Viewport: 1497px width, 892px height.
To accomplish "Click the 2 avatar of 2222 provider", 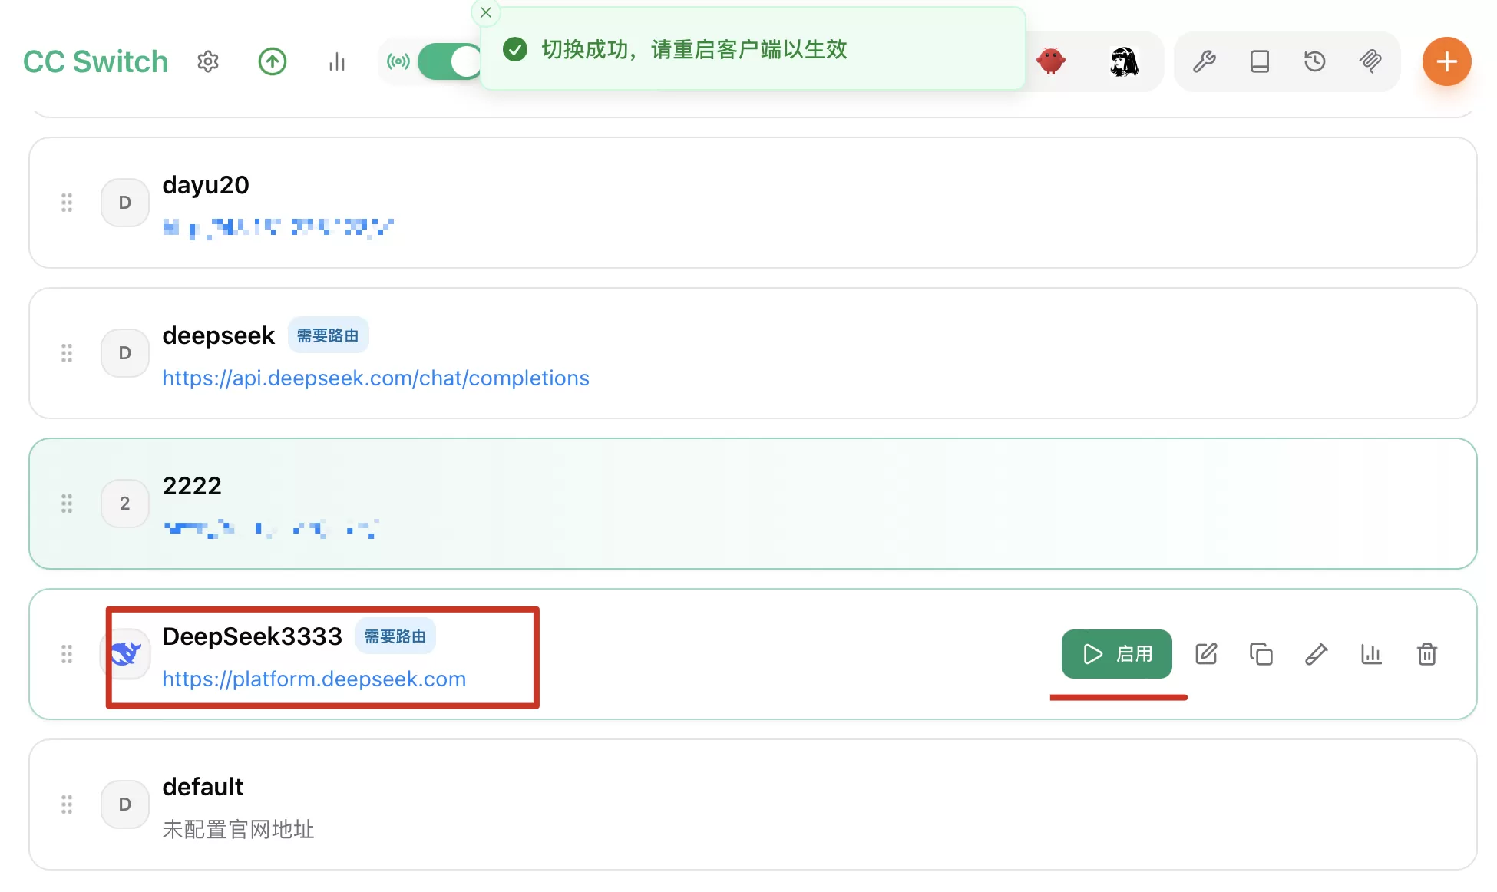I will click(x=125, y=504).
